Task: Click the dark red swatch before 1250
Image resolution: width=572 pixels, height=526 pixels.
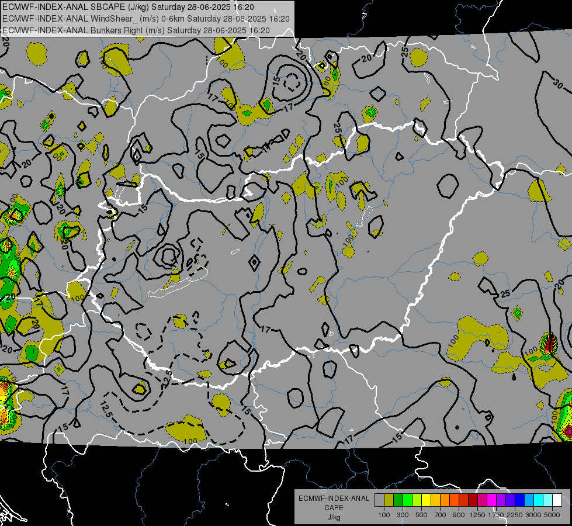Action: pos(473,500)
